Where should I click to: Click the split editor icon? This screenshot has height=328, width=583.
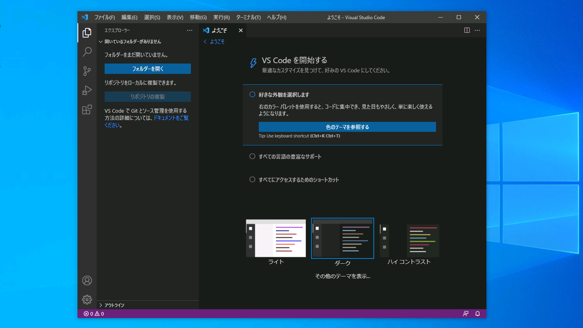click(467, 30)
